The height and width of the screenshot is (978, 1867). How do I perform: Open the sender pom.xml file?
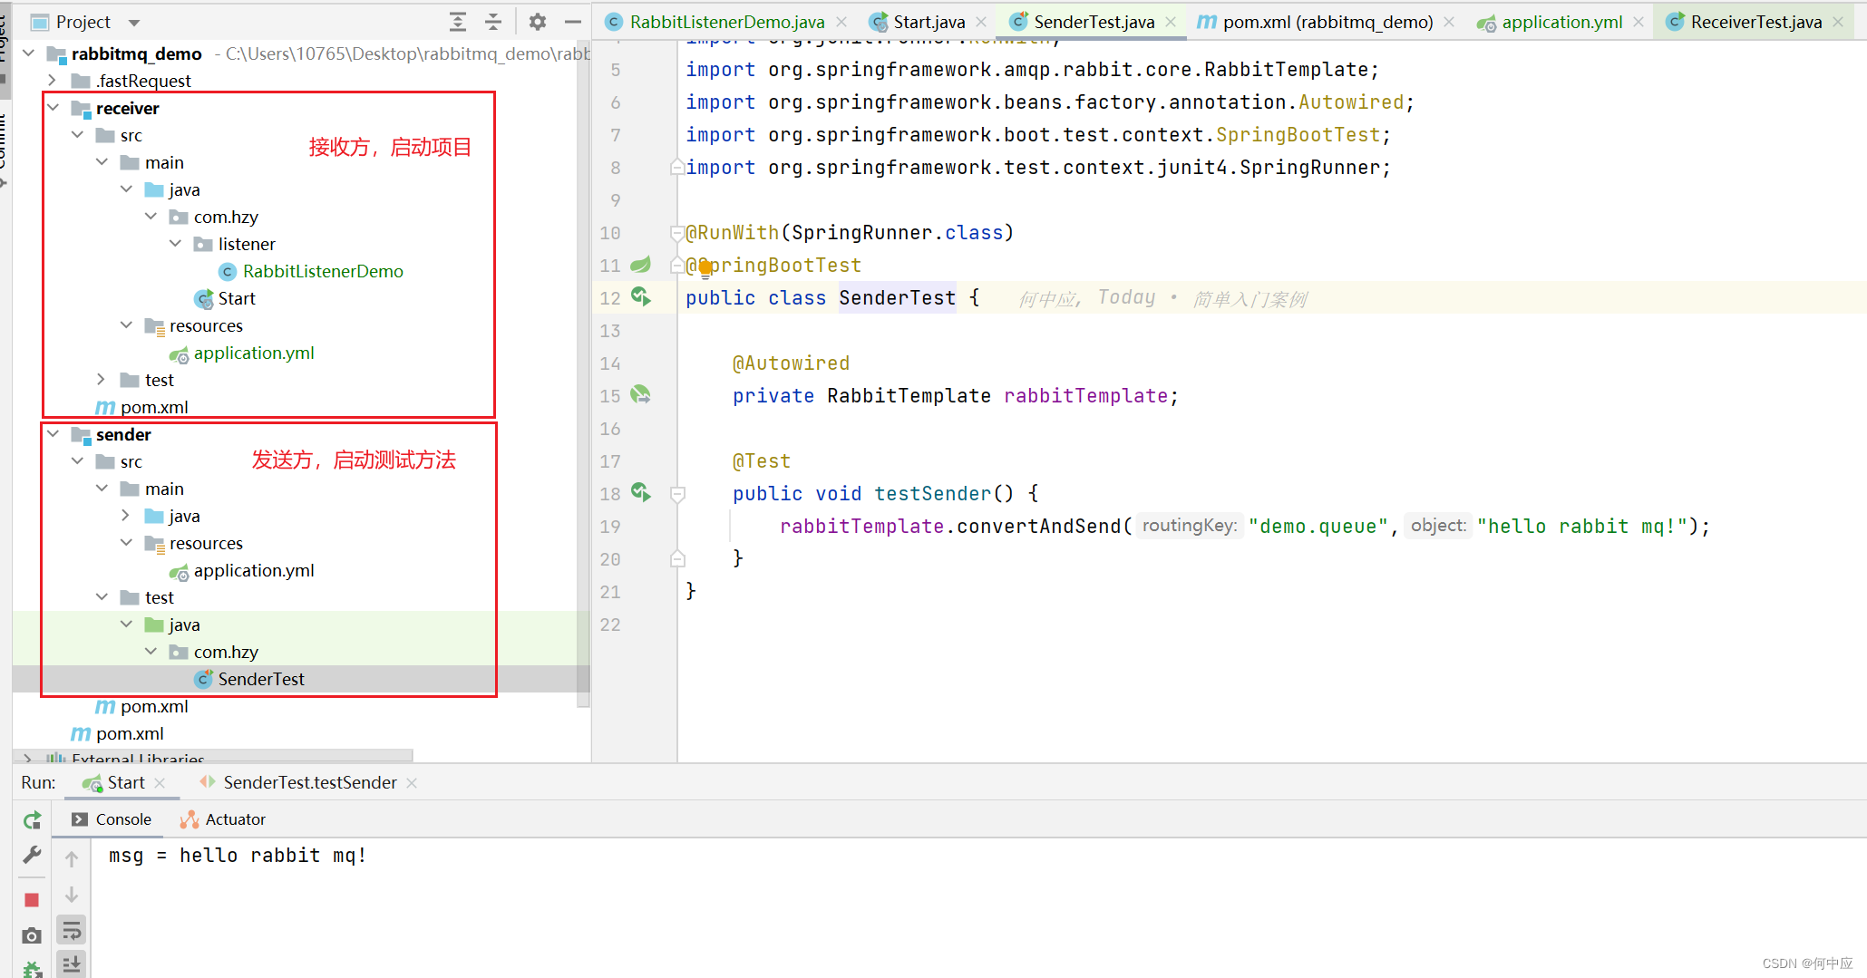[153, 706]
